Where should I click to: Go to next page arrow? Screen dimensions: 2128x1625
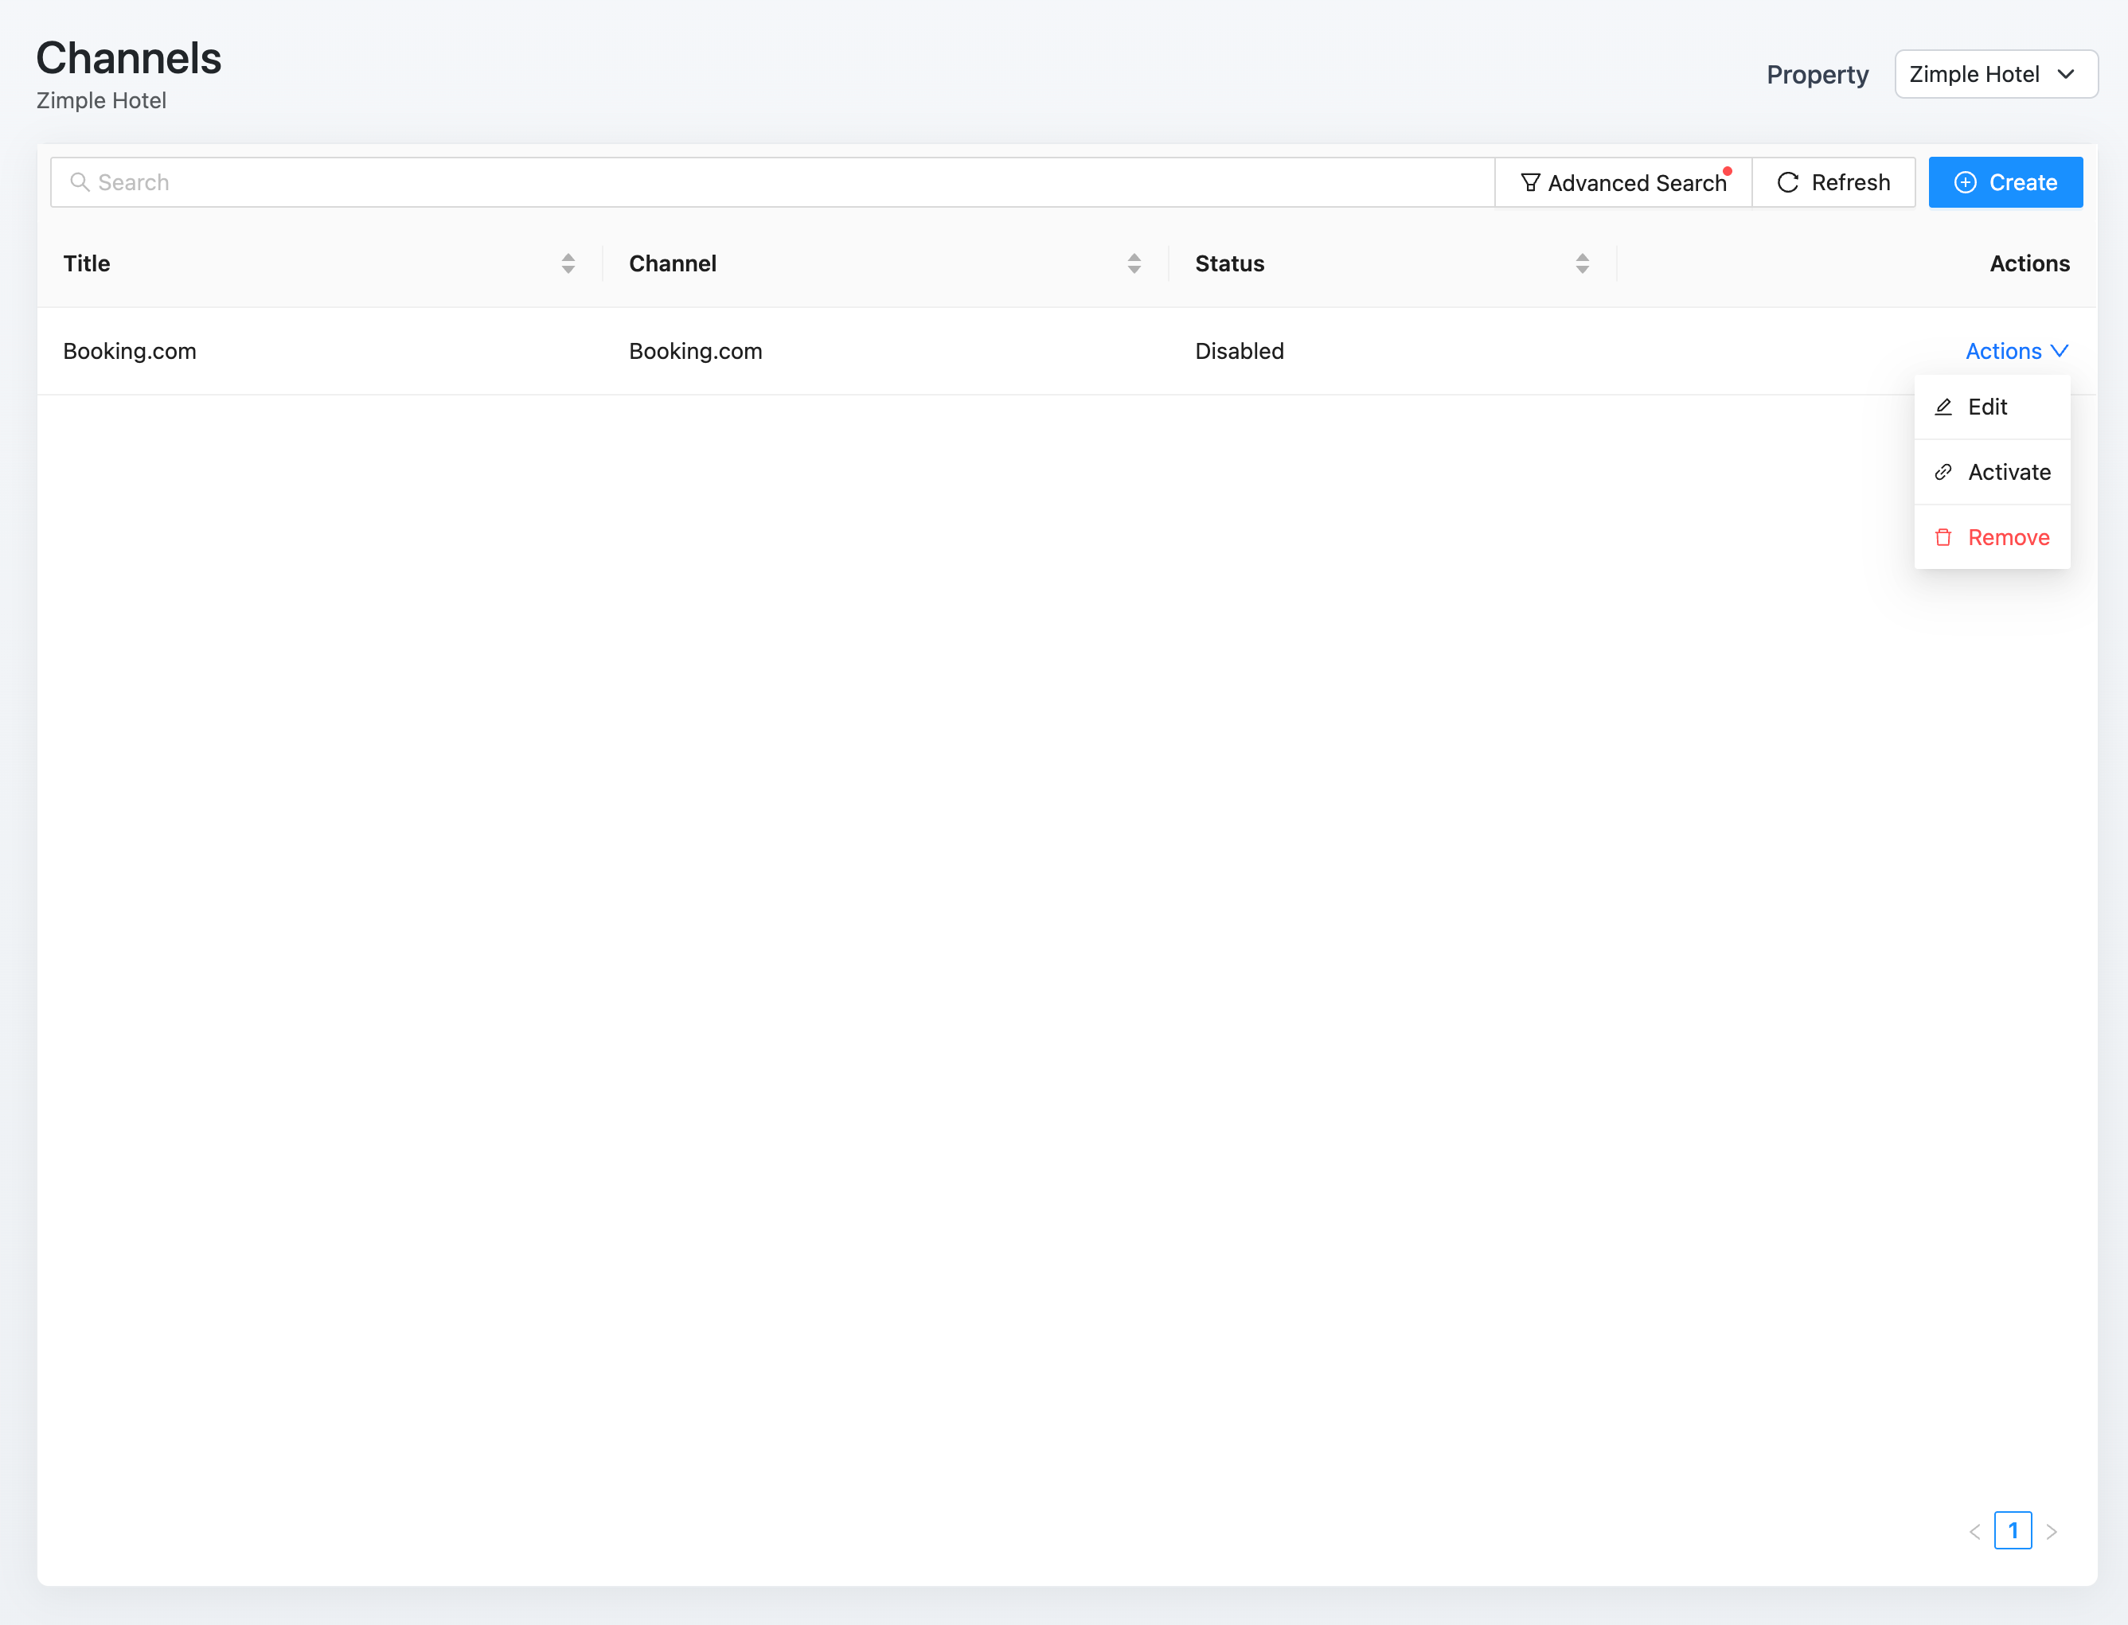pos(2051,1531)
